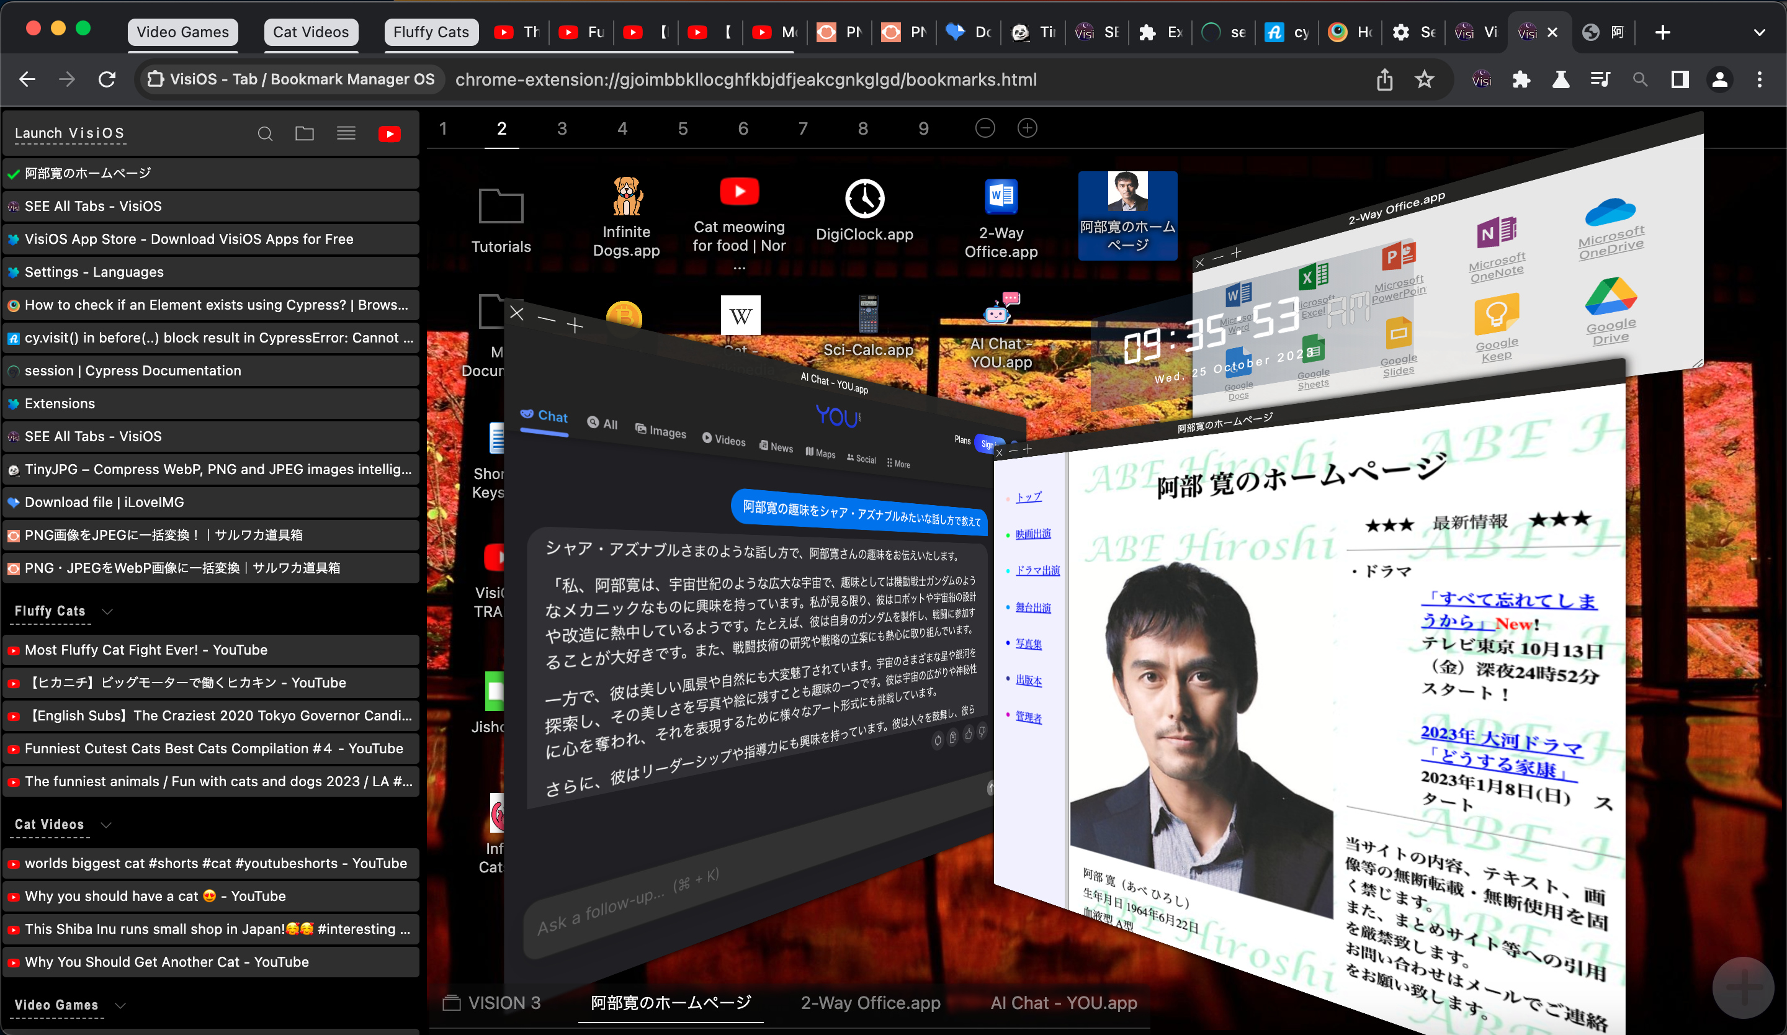Collapse the Fluffy Cats group
This screenshot has width=1787, height=1035.
pos(107,611)
